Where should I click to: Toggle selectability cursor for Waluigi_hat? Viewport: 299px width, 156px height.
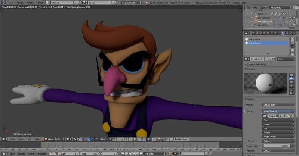pyautogui.click(x=290, y=25)
